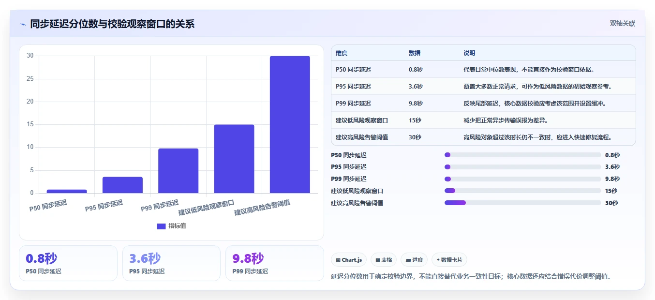Select the card title 同步延迟分位数与校验观察窗口的关系
The width and height of the screenshot is (655, 300).
tap(112, 24)
